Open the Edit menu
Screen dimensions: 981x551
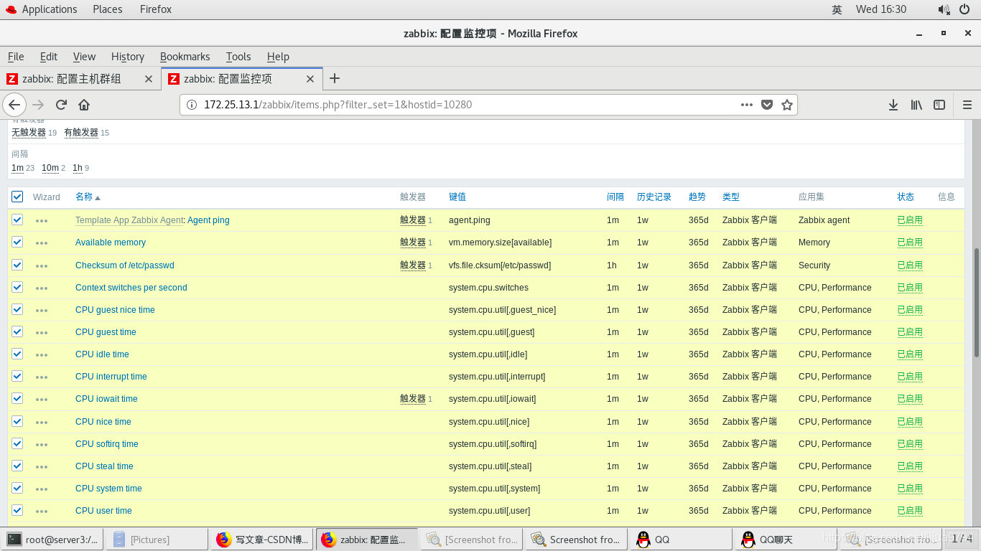coord(49,57)
